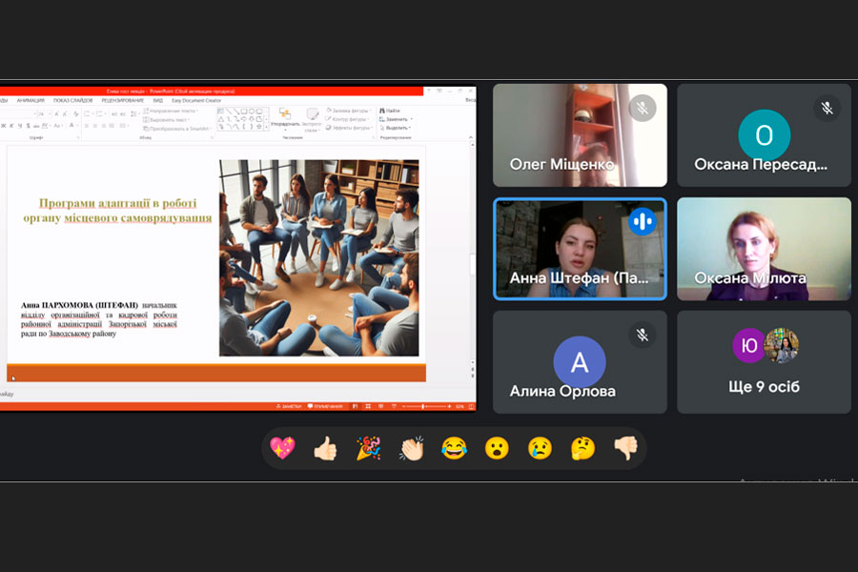858x572 pixels.
Task: Open the ПОКАЗ СЛАЙДОВ ribbon tab
Action: click(72, 101)
